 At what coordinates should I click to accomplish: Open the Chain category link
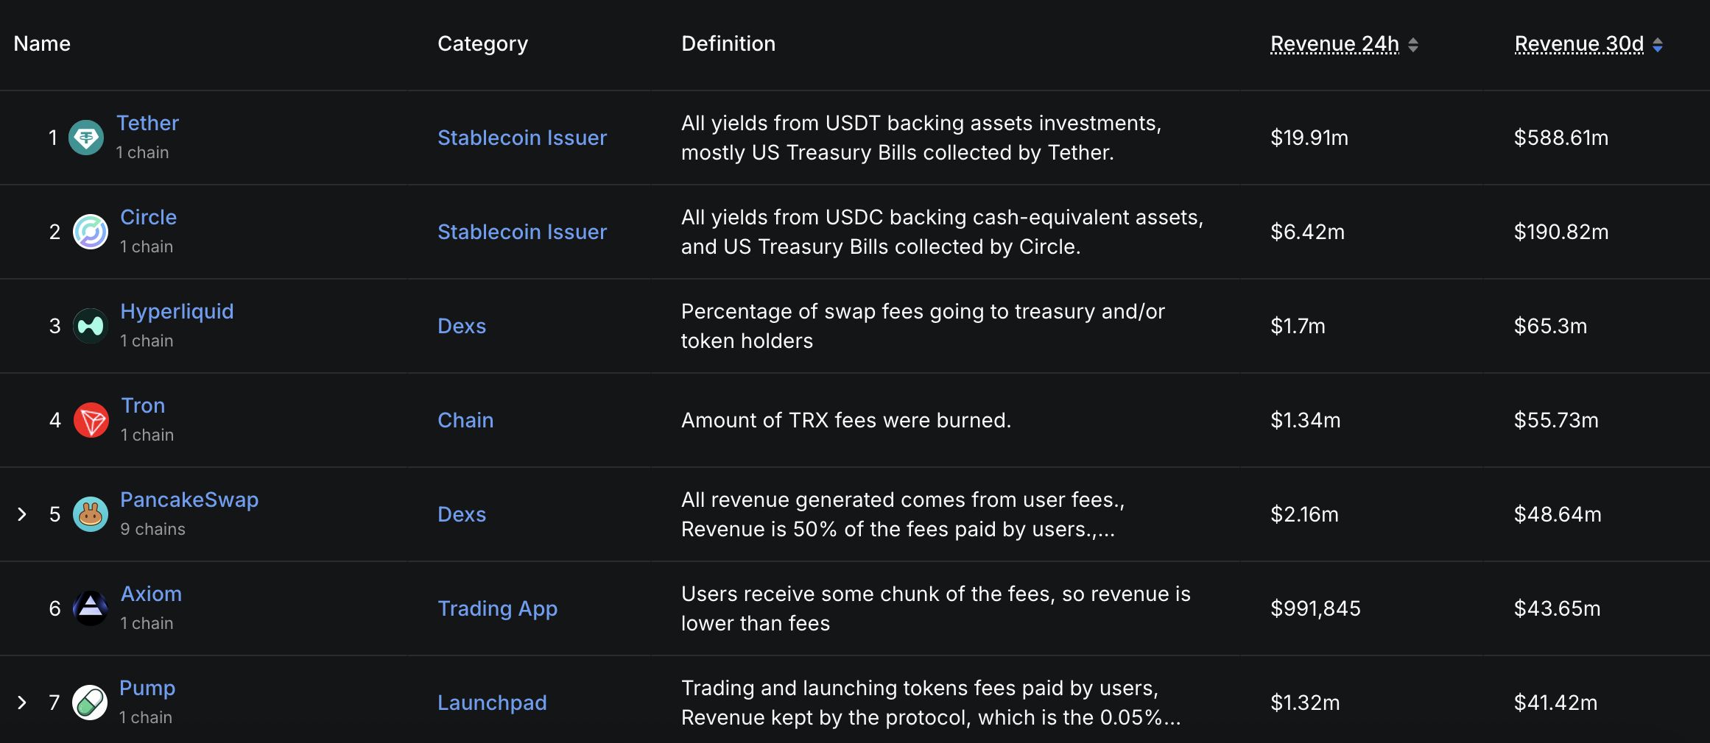click(x=465, y=420)
